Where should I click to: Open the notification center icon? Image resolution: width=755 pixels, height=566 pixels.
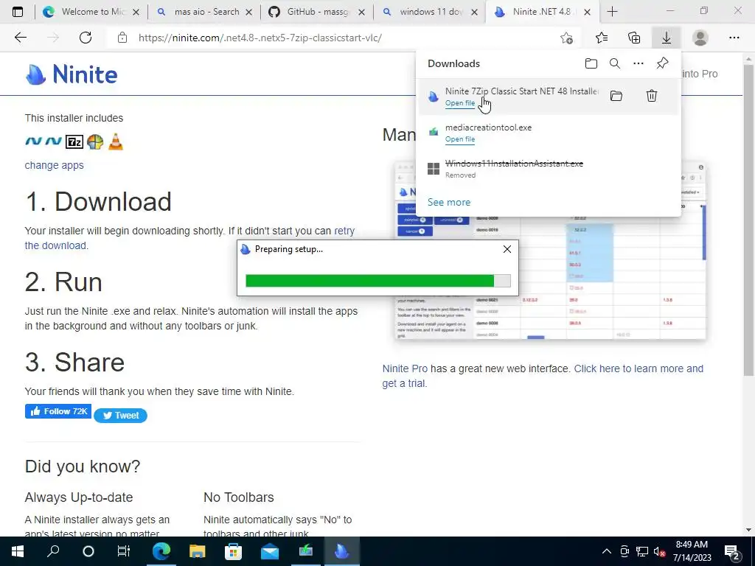[x=732, y=551]
